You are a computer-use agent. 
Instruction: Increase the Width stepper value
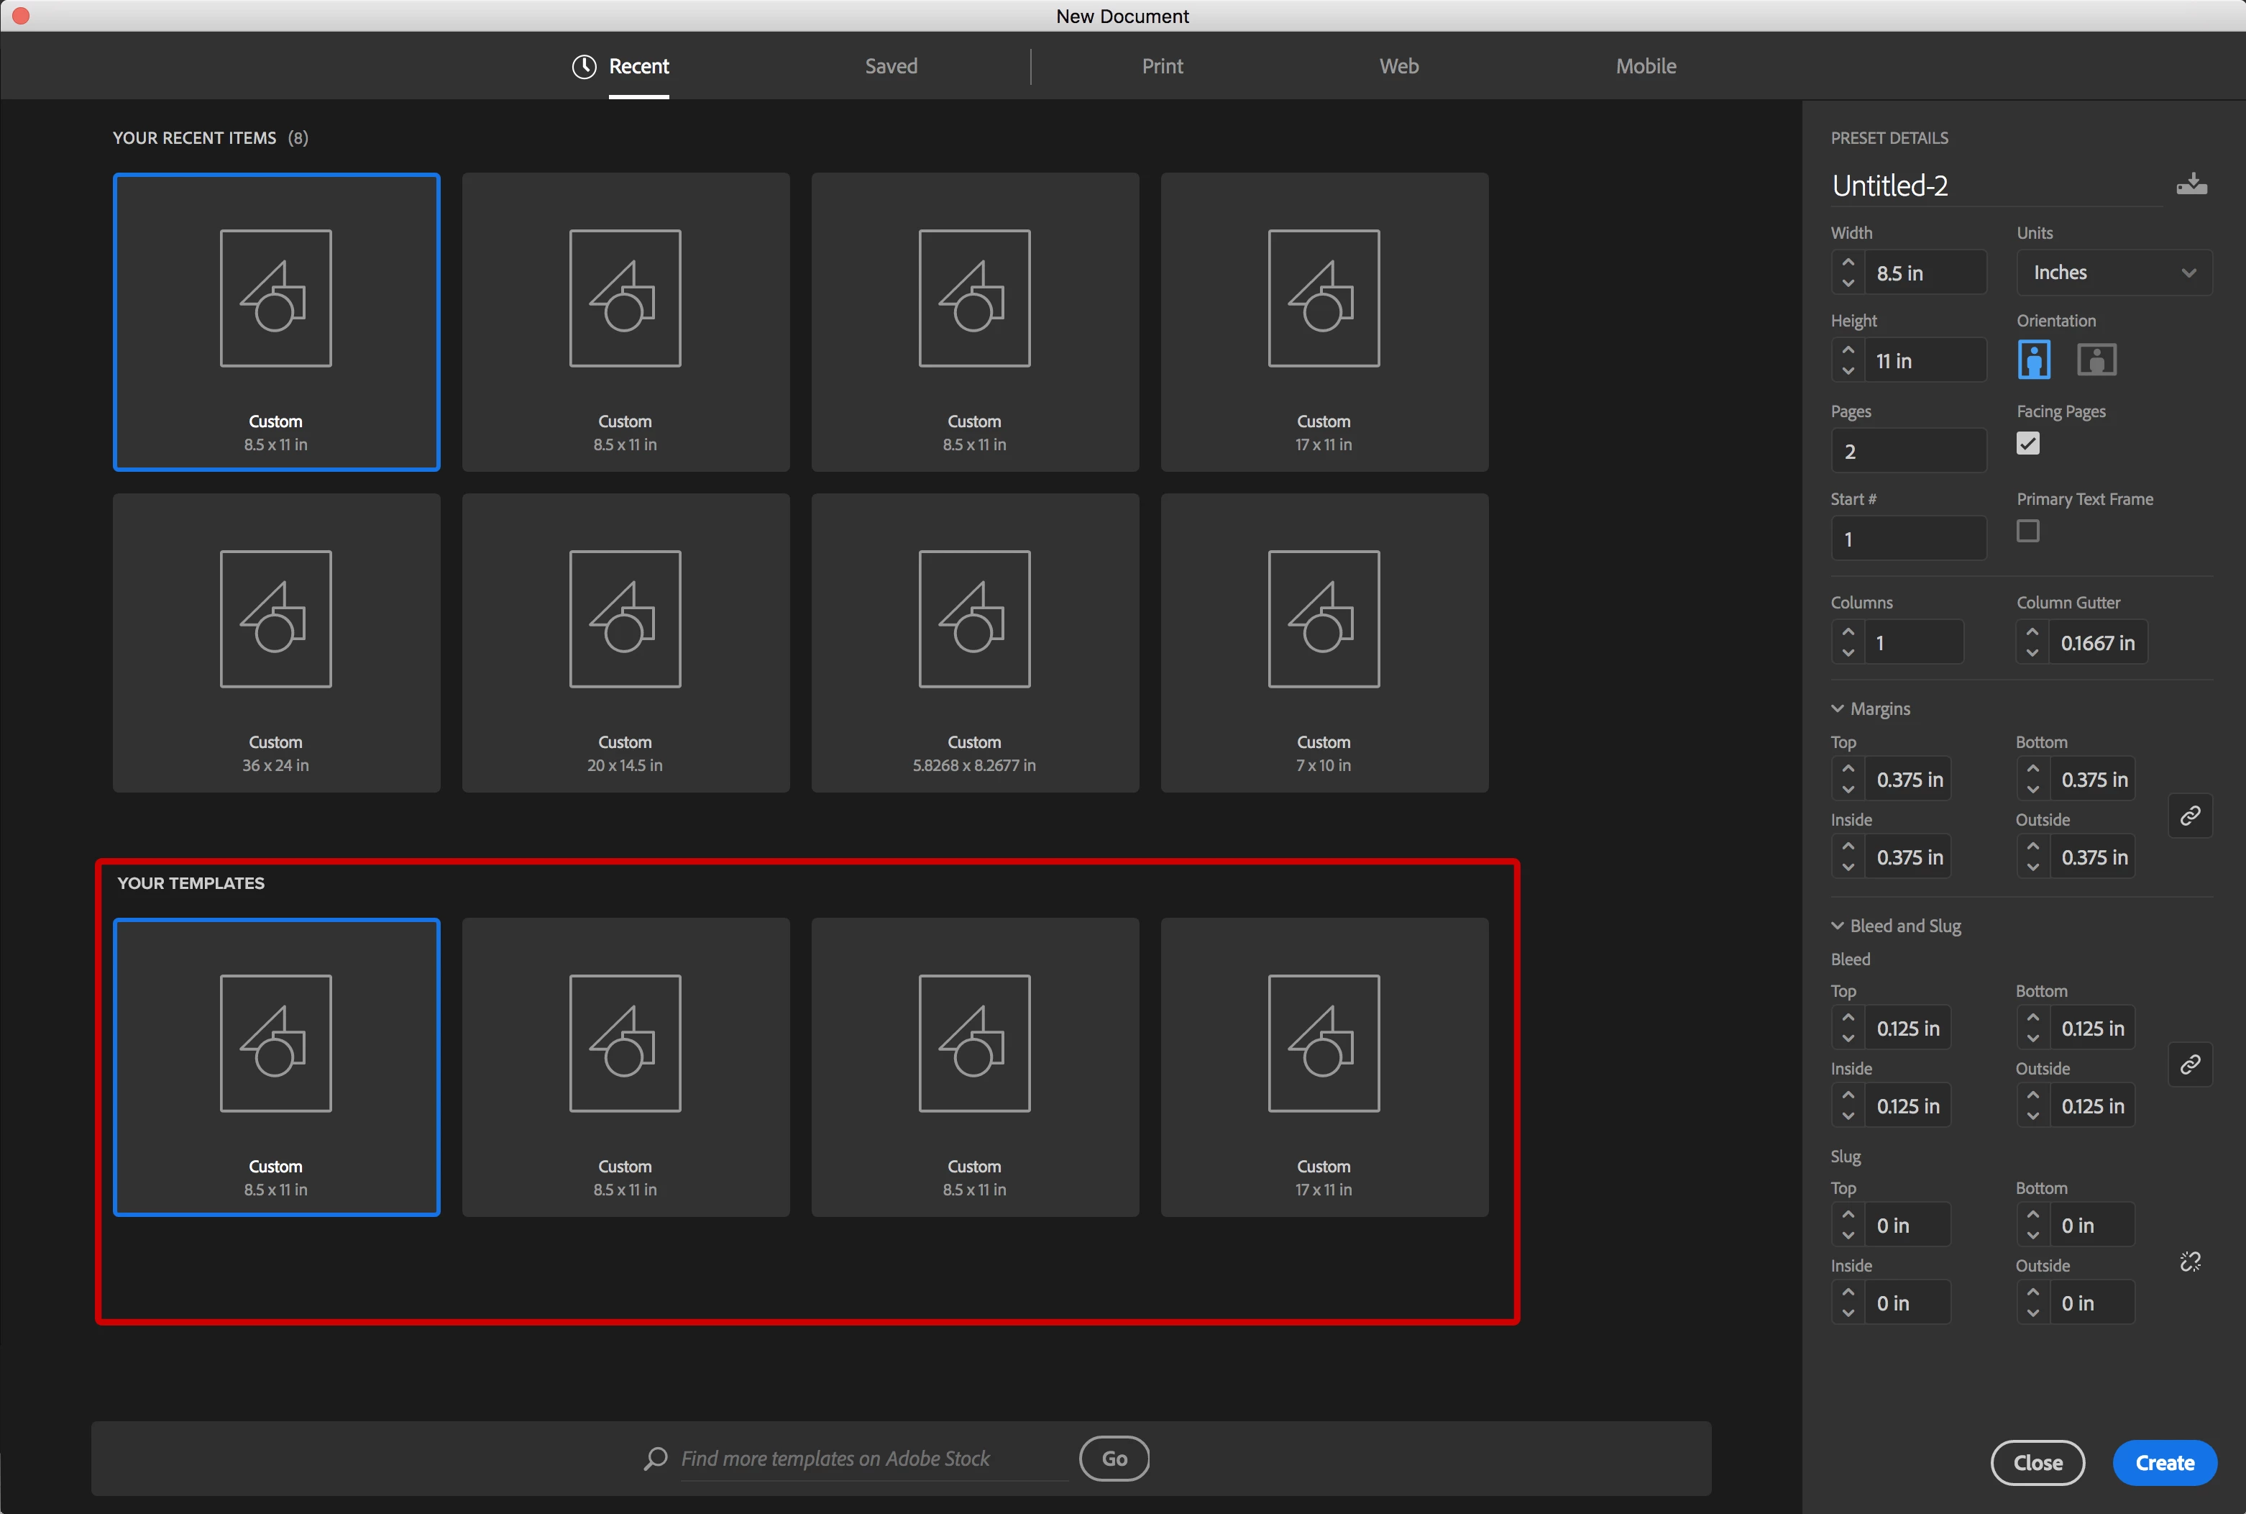(1848, 262)
